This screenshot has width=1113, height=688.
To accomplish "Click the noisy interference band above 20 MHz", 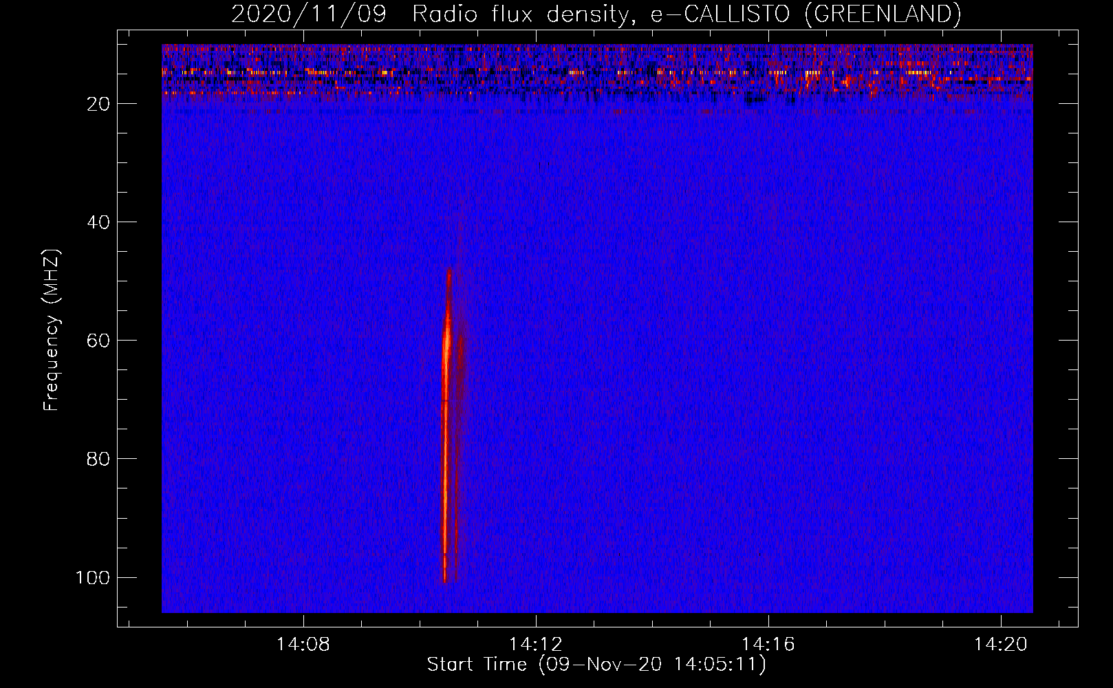I will pyautogui.click(x=597, y=72).
